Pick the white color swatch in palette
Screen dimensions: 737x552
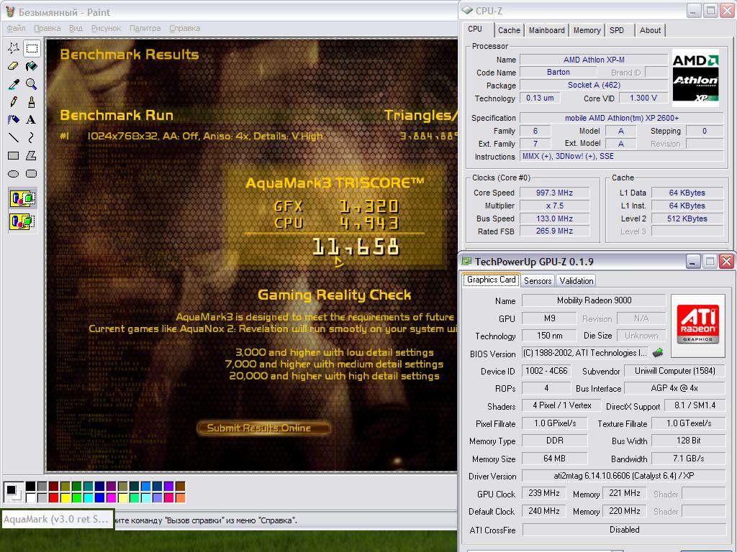[30, 497]
